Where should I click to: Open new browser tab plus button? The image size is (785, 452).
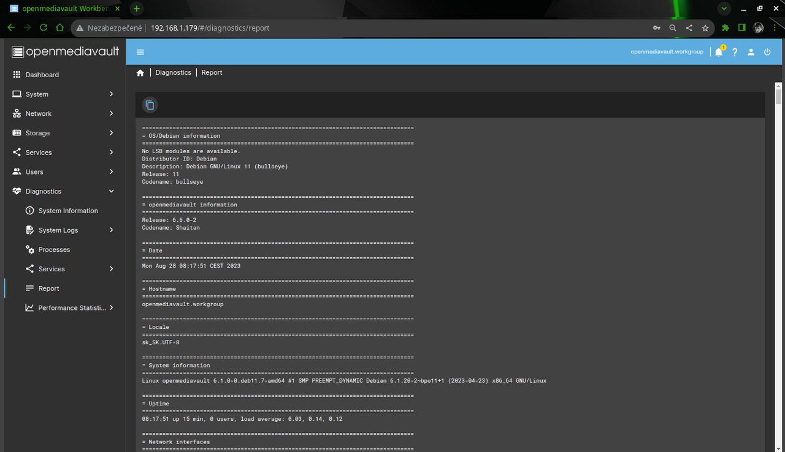pos(137,9)
